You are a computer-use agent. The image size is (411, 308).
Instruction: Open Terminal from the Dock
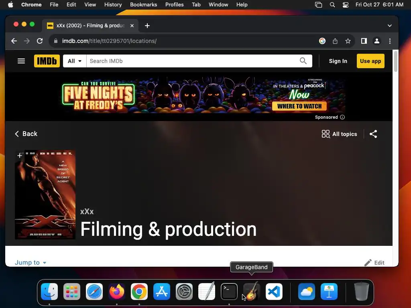(229, 291)
